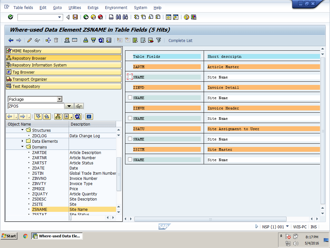Open the Environment menu
The image size is (330, 248).
[116, 7]
